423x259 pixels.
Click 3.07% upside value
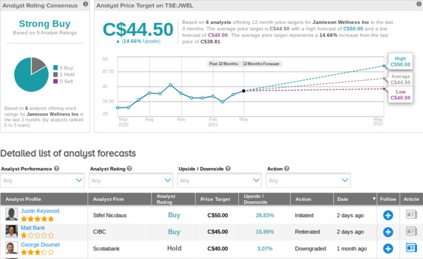265,249
